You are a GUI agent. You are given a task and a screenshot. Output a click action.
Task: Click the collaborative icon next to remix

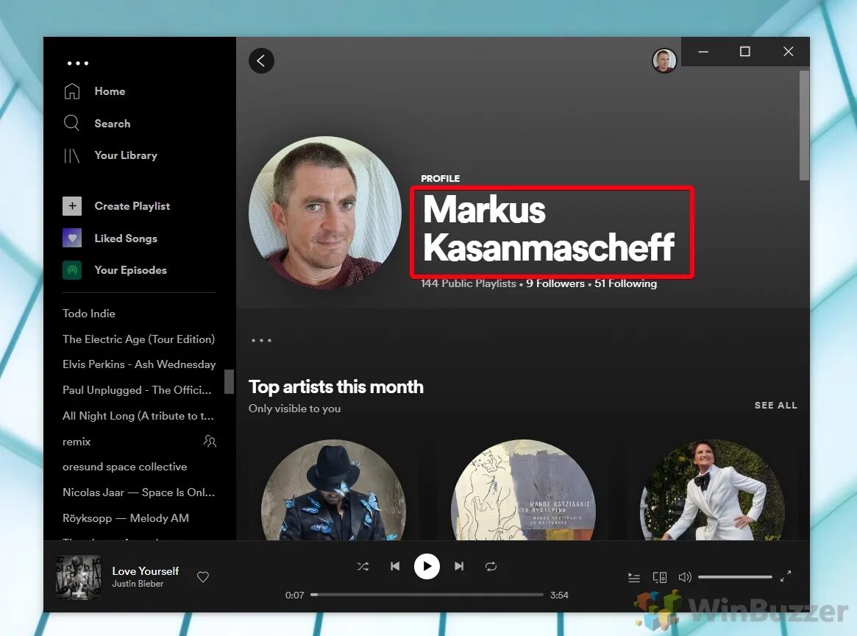210,441
